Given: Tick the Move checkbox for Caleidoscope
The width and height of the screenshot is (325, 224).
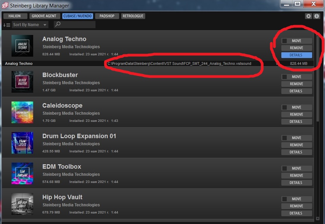Looking at the screenshot, I should 284,107.
